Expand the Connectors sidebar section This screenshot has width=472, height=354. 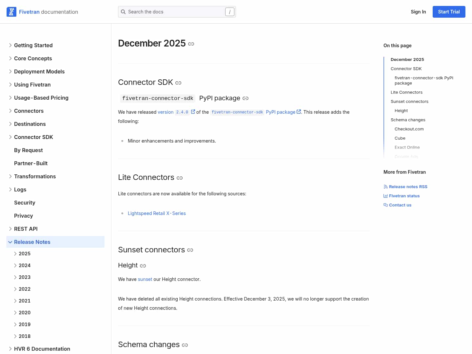point(10,111)
